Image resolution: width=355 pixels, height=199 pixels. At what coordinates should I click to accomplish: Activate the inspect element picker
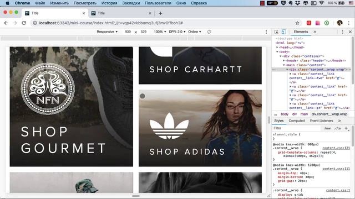coord(276,32)
